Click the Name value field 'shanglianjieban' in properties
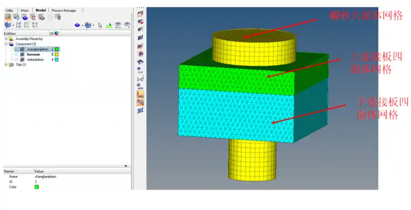411x210 pixels. point(45,177)
